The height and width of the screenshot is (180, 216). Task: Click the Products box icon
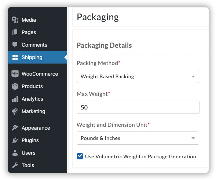tap(15, 86)
